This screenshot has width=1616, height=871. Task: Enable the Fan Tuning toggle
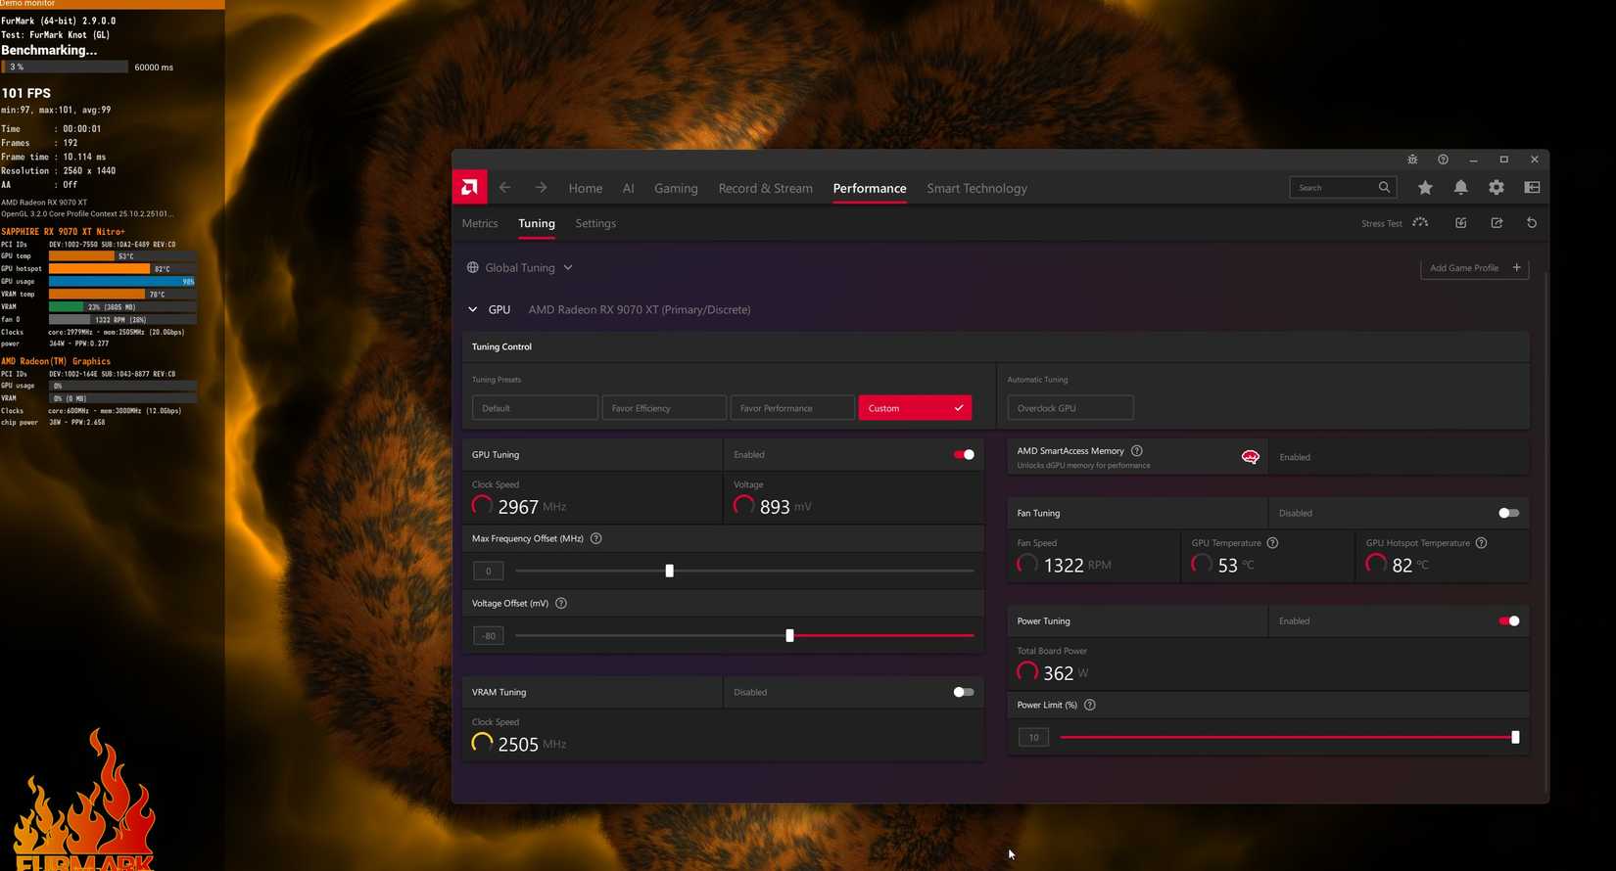pyautogui.click(x=1509, y=513)
